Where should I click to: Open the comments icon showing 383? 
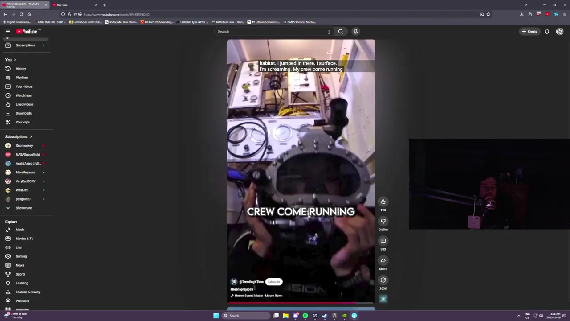(383, 241)
